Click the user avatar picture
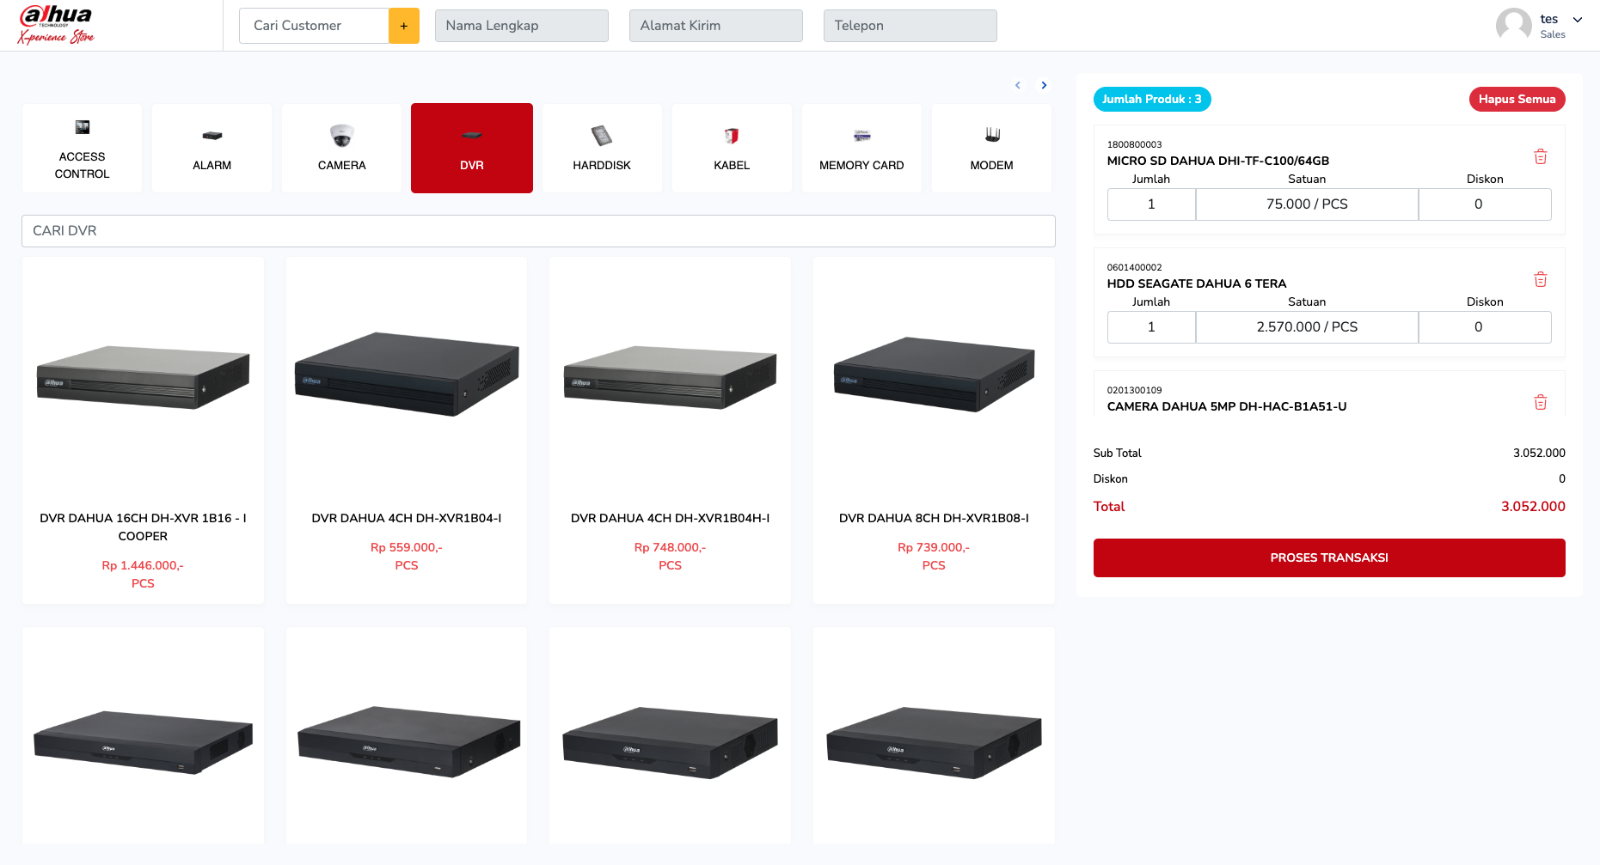This screenshot has width=1600, height=865. coord(1513,25)
